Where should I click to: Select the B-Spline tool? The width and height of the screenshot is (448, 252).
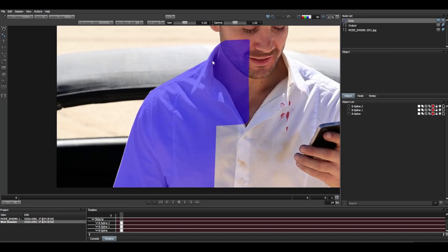click(x=4, y=62)
